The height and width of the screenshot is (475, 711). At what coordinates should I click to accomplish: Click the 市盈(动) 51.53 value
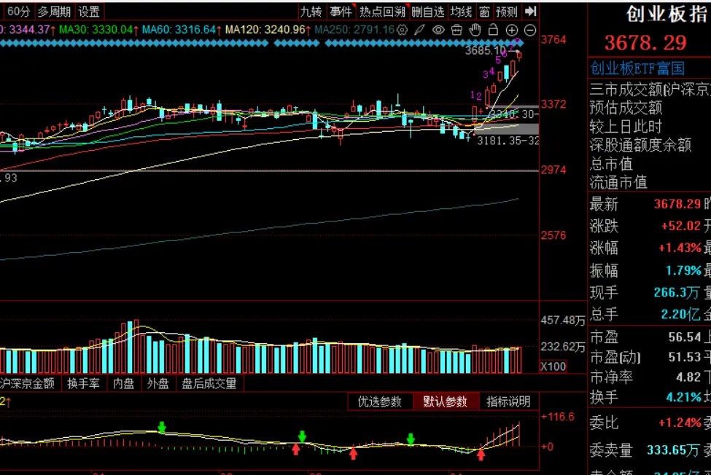point(685,357)
